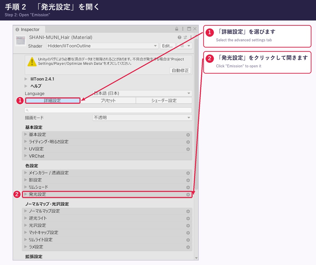Click the Edit... shader button
Viewport: 316px width, 265px height.
pos(168,46)
